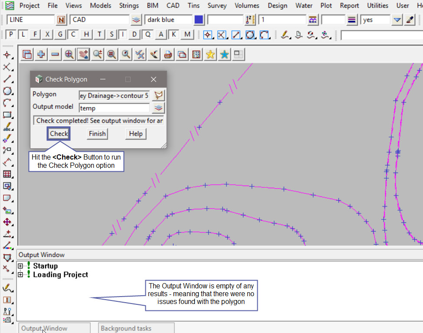
Task: Toggle the 'P' snap button
Action: (x=12, y=35)
